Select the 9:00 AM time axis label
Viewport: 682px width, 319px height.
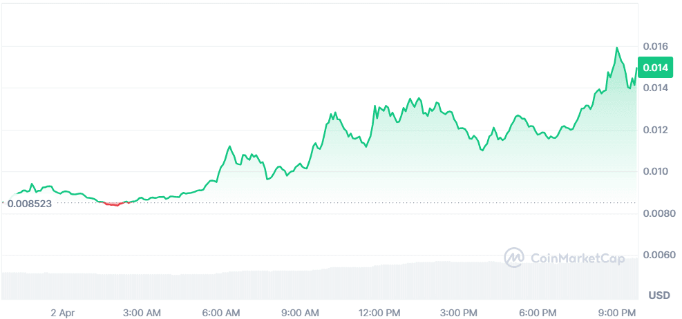(x=302, y=313)
